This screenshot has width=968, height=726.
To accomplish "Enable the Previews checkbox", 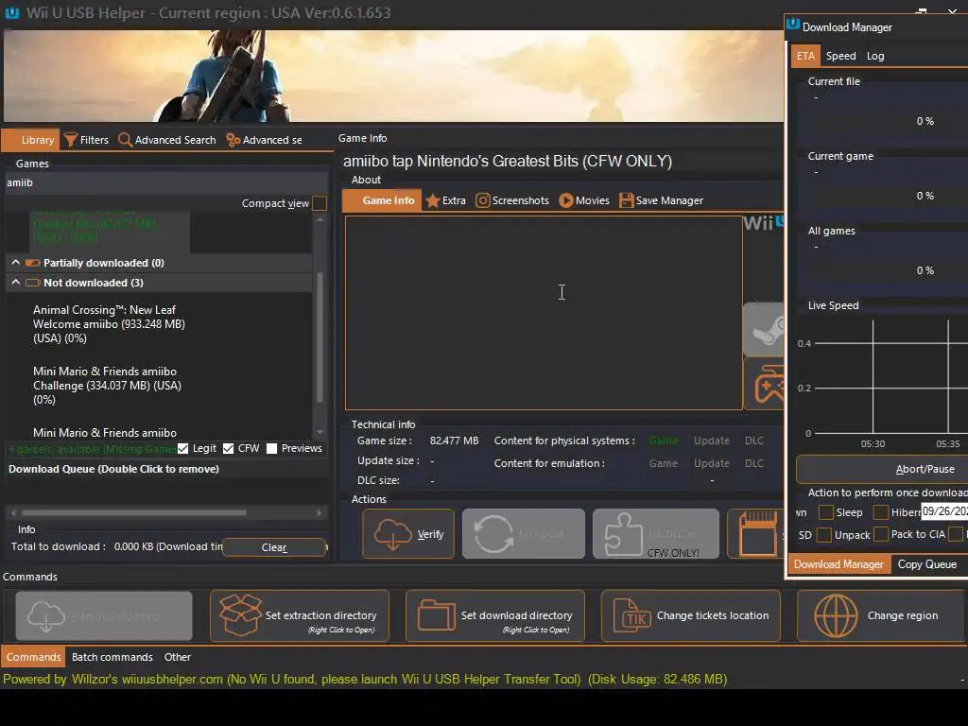I will (271, 449).
